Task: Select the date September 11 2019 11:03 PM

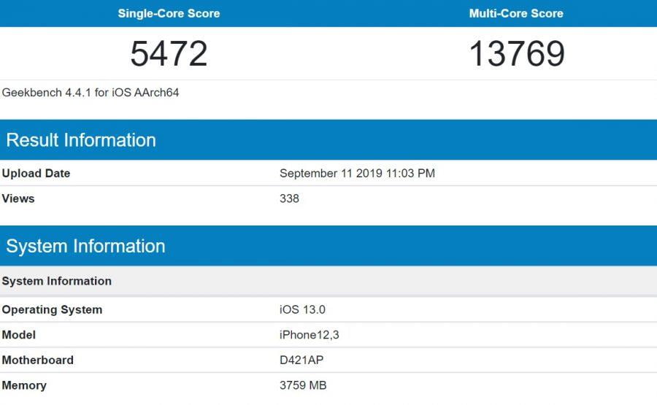Action: tap(357, 174)
